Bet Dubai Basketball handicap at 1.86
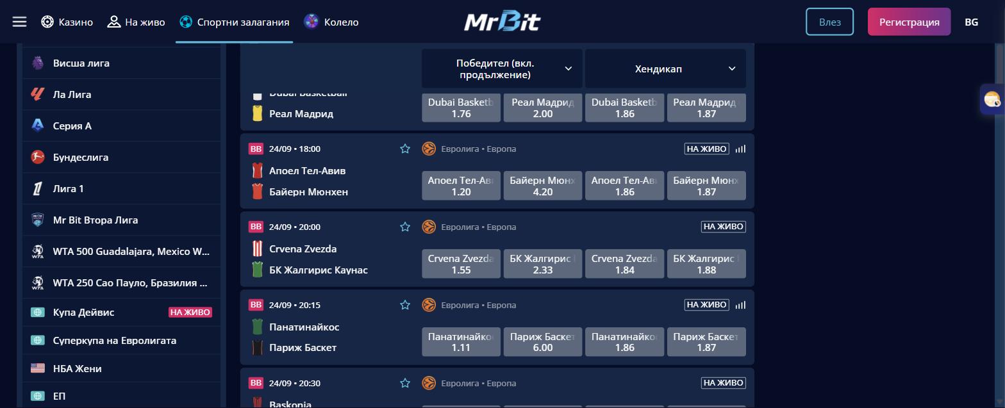Image resolution: width=1005 pixels, height=408 pixels. click(x=625, y=108)
